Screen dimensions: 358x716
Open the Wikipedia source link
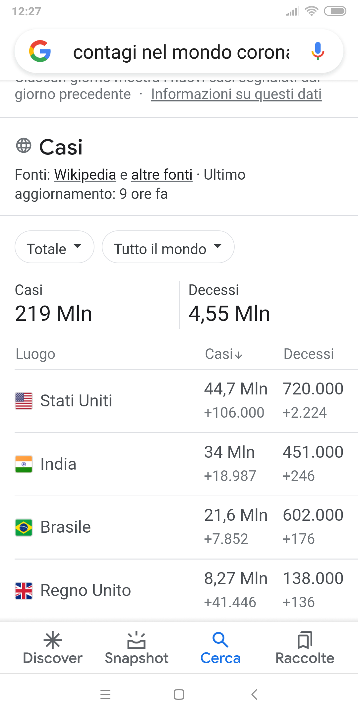85,175
